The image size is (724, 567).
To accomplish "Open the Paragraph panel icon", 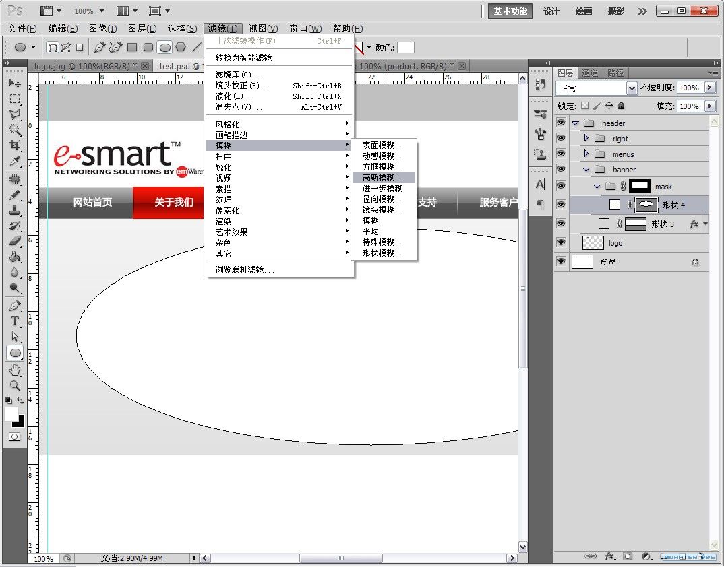I will coord(540,204).
